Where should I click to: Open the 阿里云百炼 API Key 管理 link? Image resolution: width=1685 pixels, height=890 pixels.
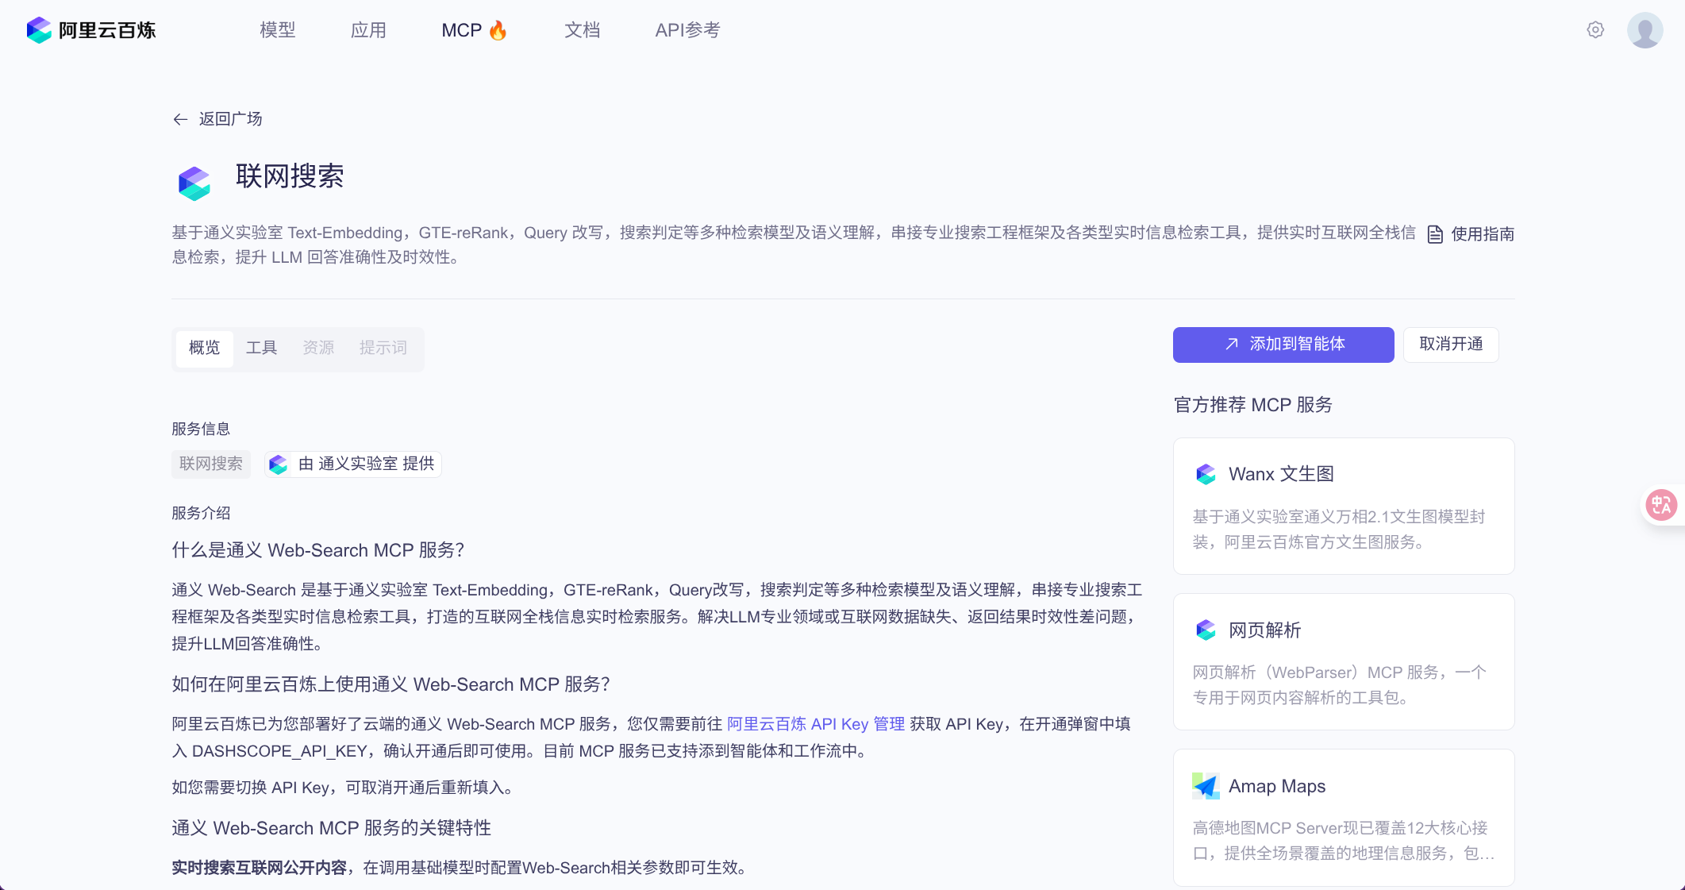815,724
